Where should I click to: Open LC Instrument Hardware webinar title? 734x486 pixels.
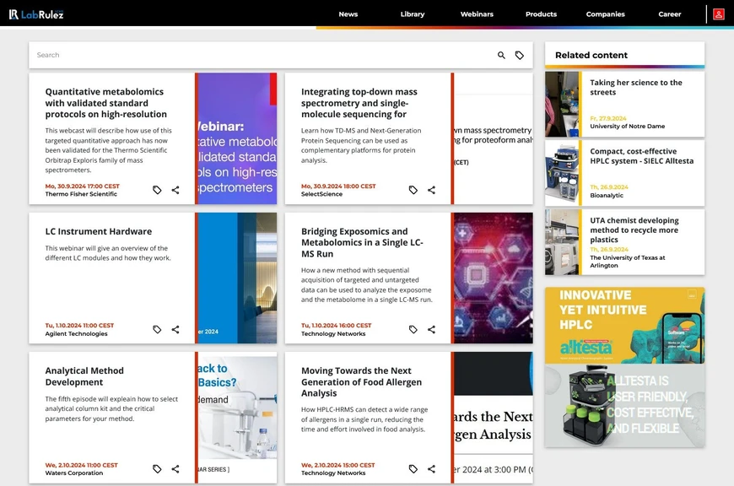(99, 231)
